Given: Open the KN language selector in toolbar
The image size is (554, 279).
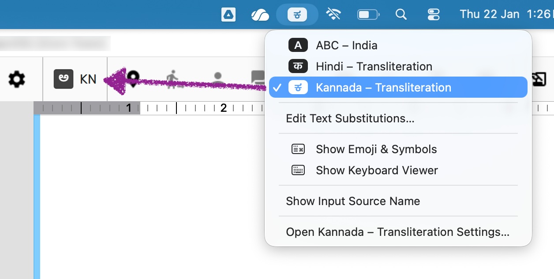Looking at the screenshot, I should click(75, 80).
